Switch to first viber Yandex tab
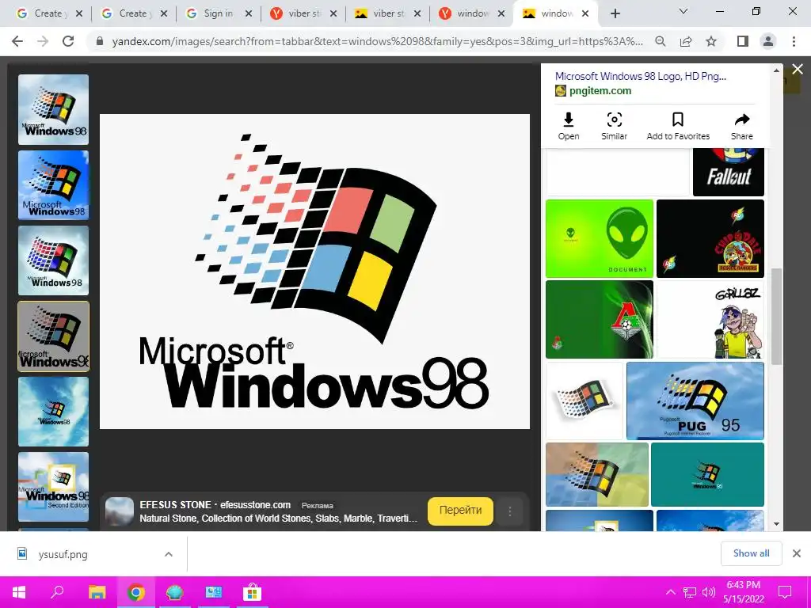Viewport: 811px width, 608px height. click(x=303, y=13)
